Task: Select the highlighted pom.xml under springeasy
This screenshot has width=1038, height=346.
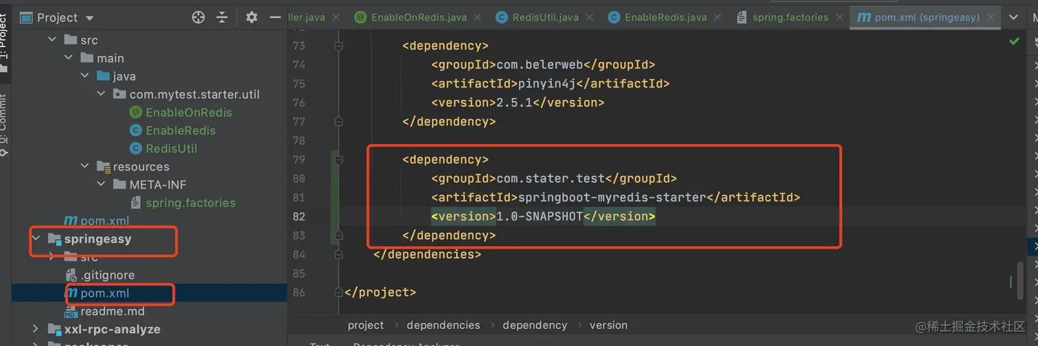Action: coord(104,293)
